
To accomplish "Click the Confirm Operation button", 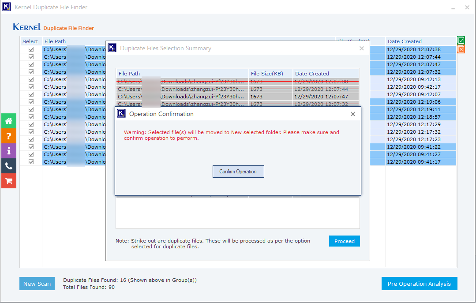I will point(238,172).
